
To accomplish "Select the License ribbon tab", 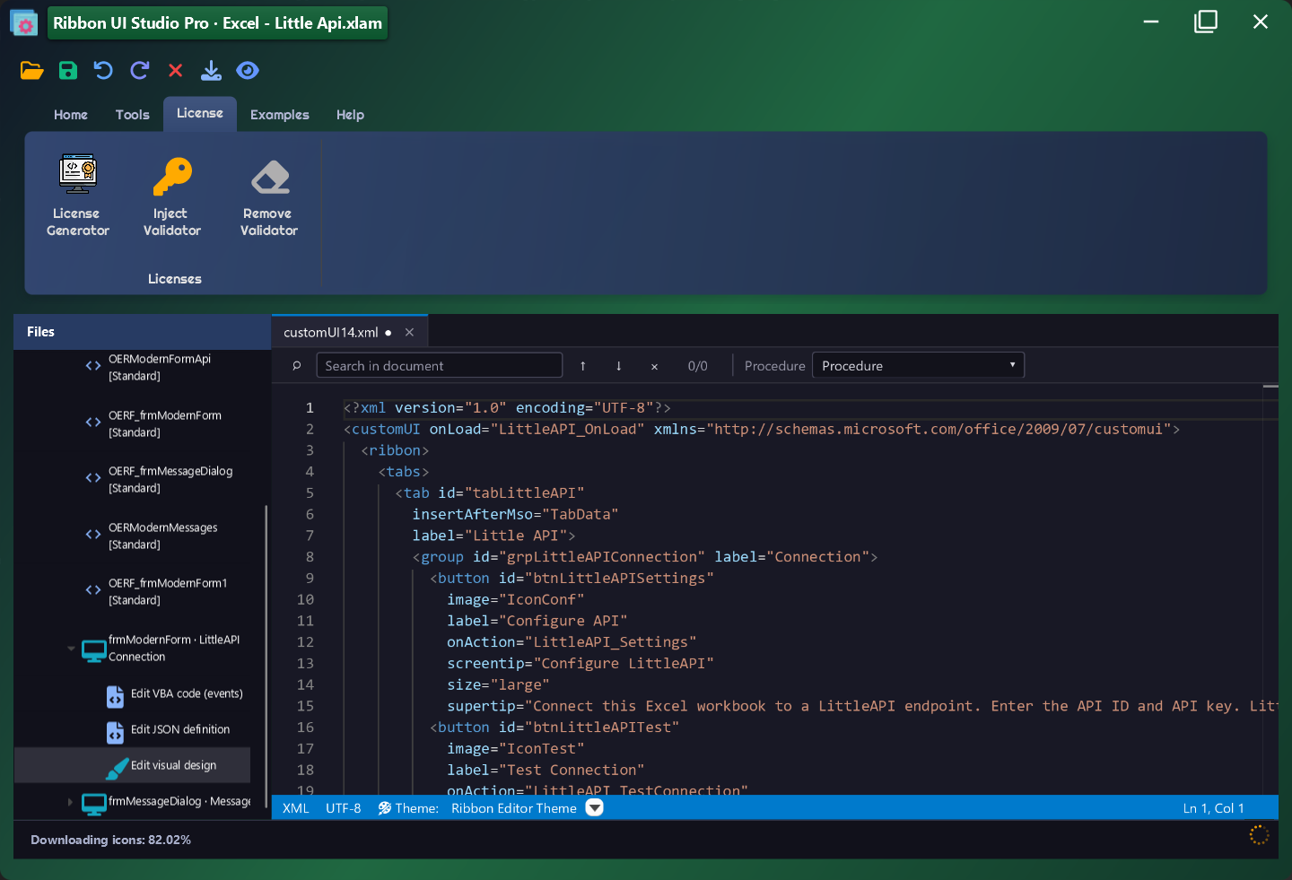I will point(200,114).
